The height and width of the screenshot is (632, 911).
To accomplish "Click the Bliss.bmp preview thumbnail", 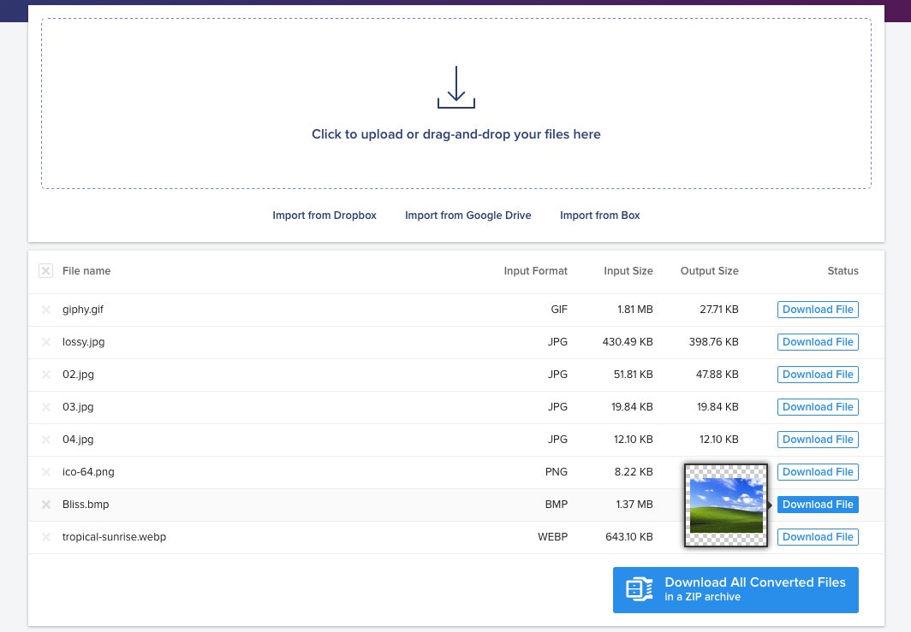I will (726, 505).
